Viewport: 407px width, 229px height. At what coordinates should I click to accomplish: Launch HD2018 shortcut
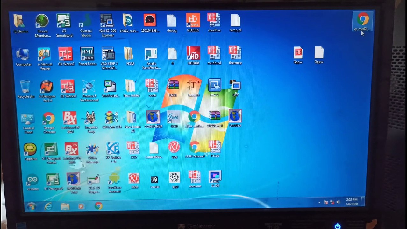(193, 55)
